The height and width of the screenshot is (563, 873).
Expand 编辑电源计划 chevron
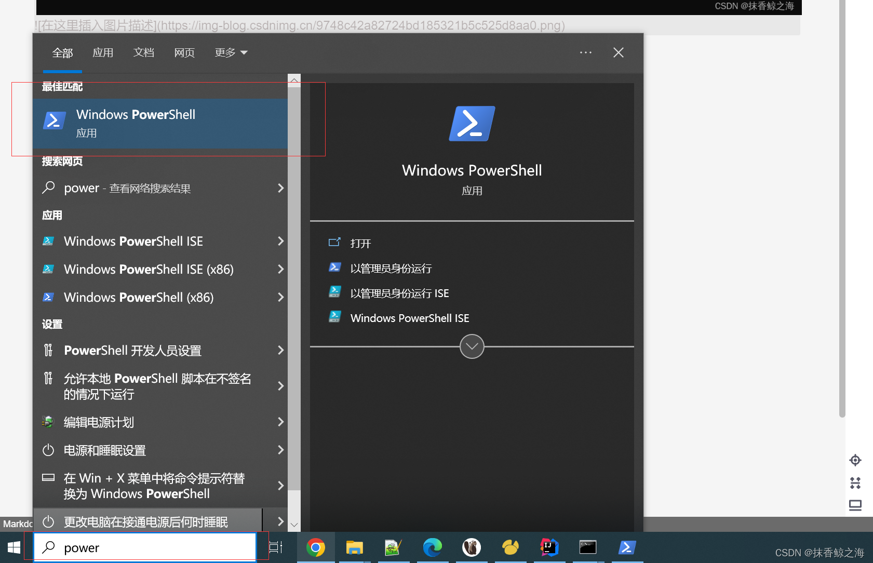pos(280,422)
